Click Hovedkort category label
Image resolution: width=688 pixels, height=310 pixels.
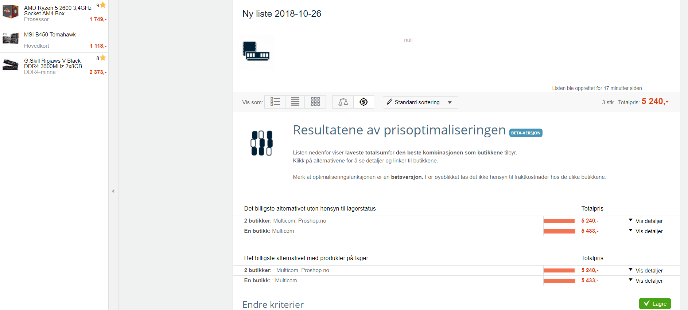tap(36, 46)
